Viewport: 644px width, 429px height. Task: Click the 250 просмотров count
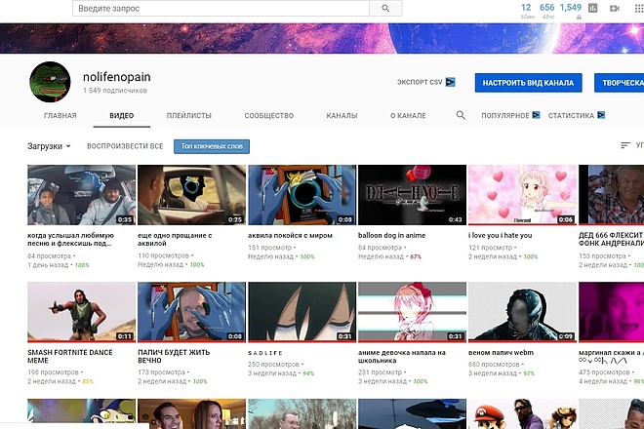click(273, 364)
